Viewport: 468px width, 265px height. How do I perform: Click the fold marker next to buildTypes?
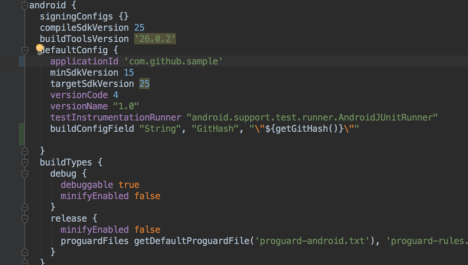(24, 162)
